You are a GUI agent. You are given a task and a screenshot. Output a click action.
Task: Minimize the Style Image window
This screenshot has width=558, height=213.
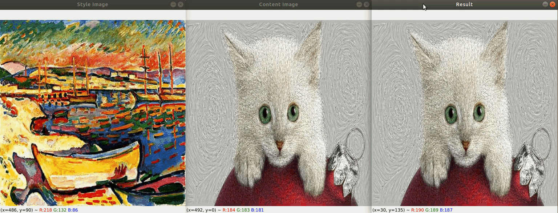(x=173, y=4)
